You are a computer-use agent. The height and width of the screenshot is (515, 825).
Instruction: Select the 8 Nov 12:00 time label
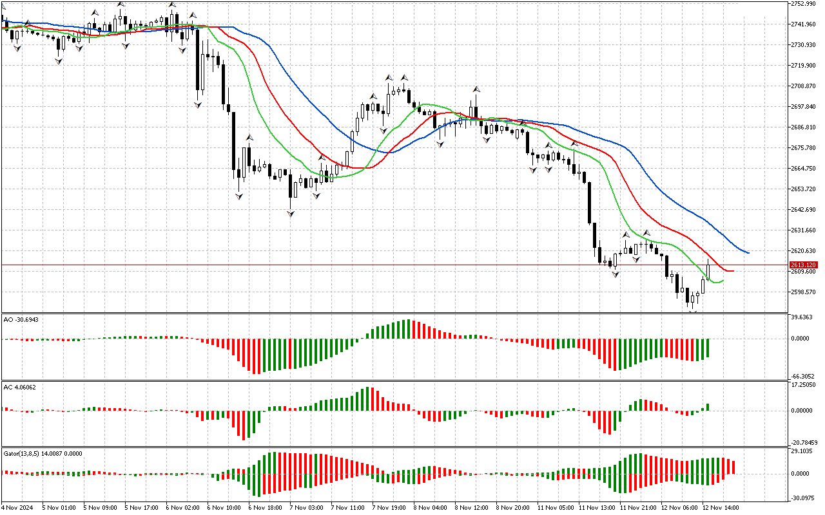click(x=471, y=507)
